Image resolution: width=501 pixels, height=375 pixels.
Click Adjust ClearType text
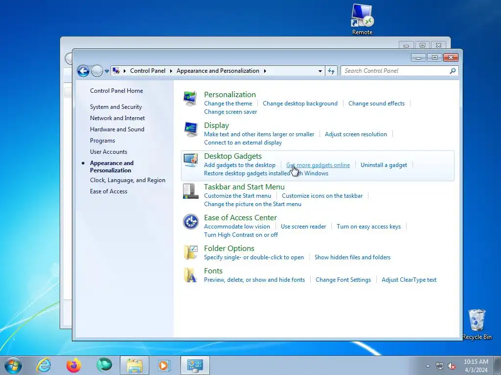click(409, 280)
